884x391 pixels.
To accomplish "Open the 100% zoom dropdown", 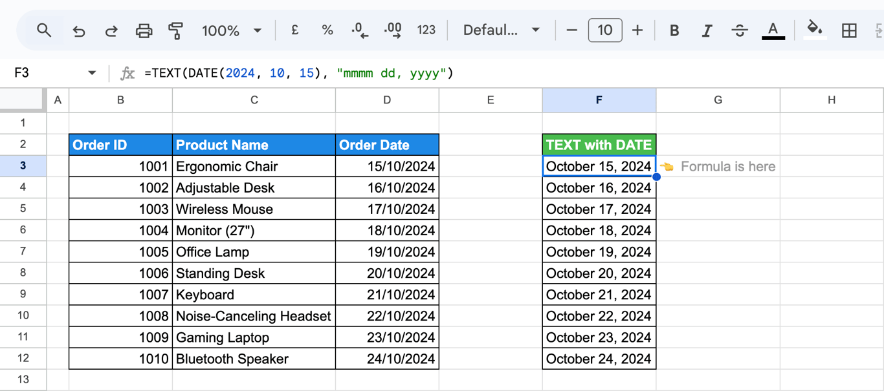I will [231, 30].
